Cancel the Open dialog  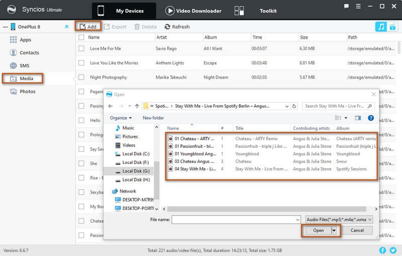[x=357, y=230]
